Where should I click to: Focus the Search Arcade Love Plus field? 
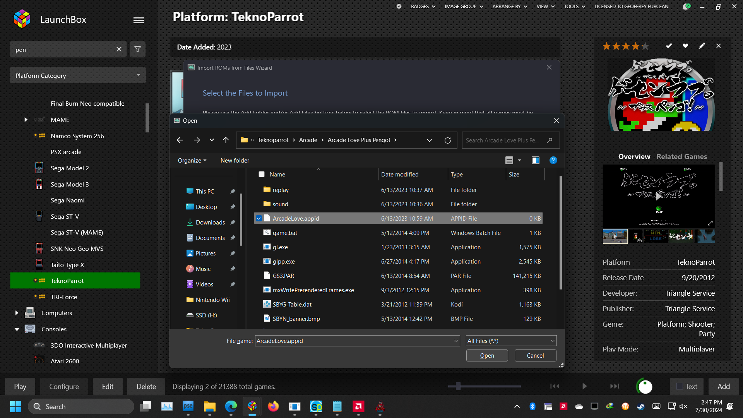[510, 140]
